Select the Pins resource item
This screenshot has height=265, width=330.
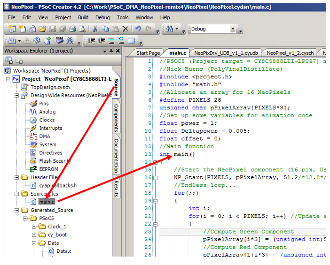(44, 104)
